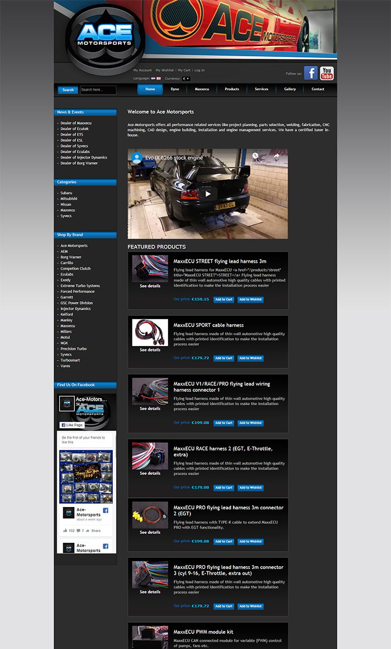Open the Products menu item
The image size is (391, 649).
click(x=232, y=89)
